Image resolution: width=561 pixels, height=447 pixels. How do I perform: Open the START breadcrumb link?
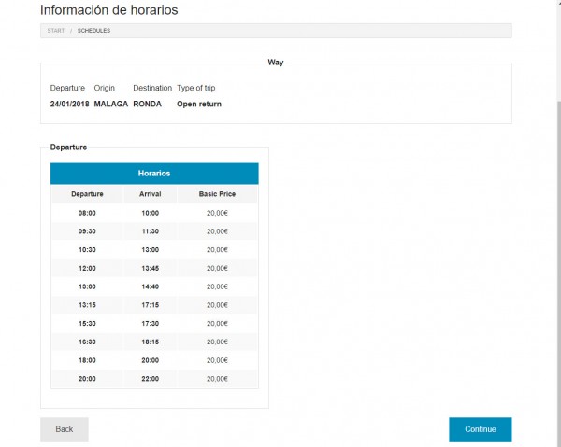coord(56,31)
